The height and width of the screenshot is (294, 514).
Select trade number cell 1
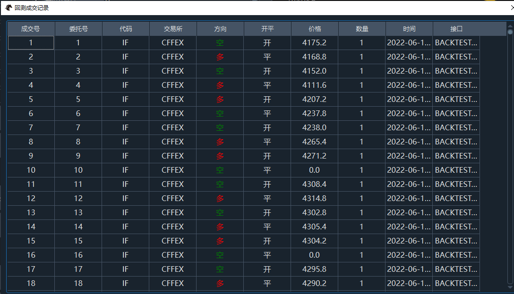click(x=31, y=42)
